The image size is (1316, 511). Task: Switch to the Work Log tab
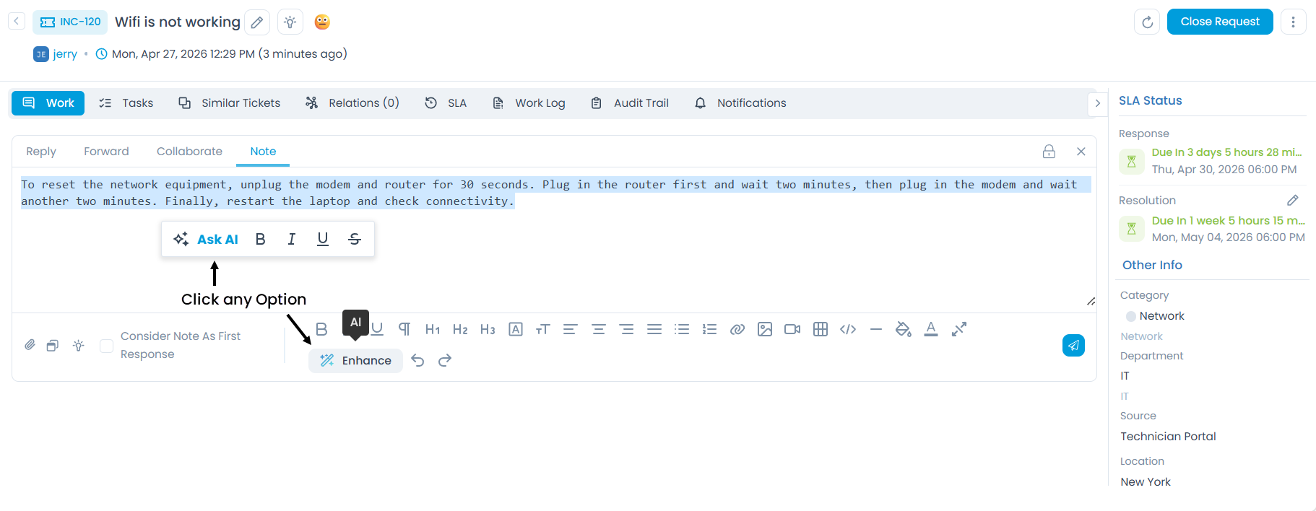(529, 103)
